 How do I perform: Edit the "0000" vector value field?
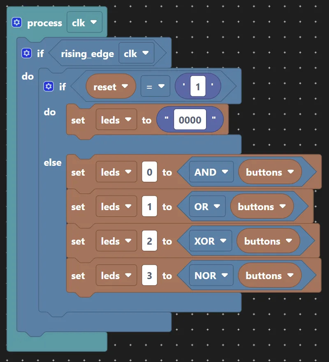coord(190,120)
